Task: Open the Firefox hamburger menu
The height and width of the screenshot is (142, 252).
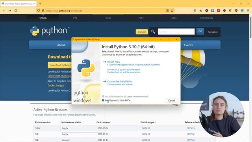Action: (248, 11)
